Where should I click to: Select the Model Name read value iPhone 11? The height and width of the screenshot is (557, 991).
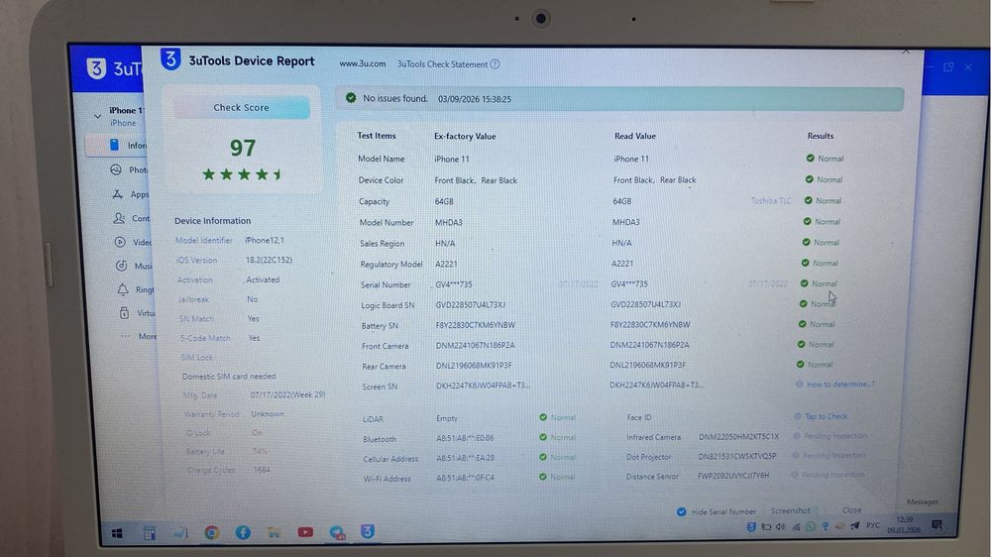(630, 159)
